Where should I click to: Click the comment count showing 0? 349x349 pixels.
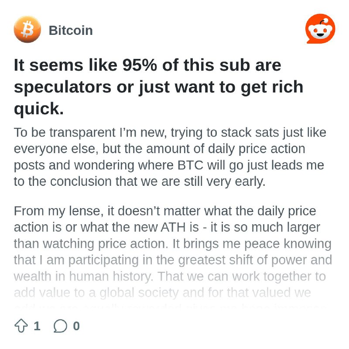76,326
